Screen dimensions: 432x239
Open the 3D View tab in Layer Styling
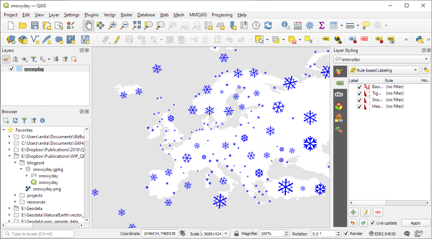pos(338,106)
